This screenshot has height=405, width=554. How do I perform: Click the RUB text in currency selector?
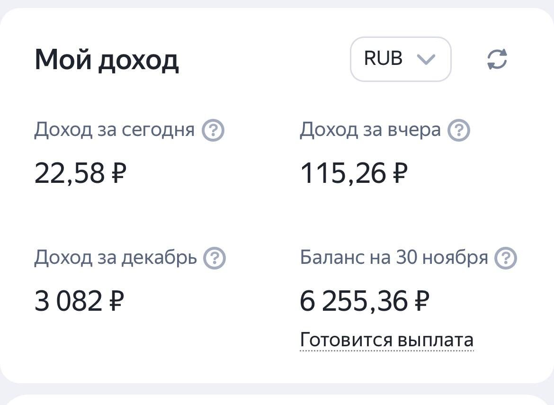(383, 59)
